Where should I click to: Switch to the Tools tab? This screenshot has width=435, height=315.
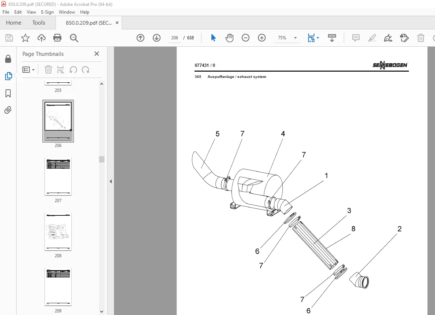coord(39,23)
